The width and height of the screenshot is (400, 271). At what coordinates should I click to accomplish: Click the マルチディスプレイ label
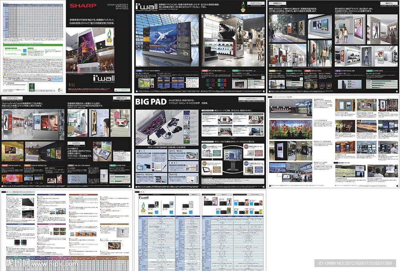click(x=256, y=3)
